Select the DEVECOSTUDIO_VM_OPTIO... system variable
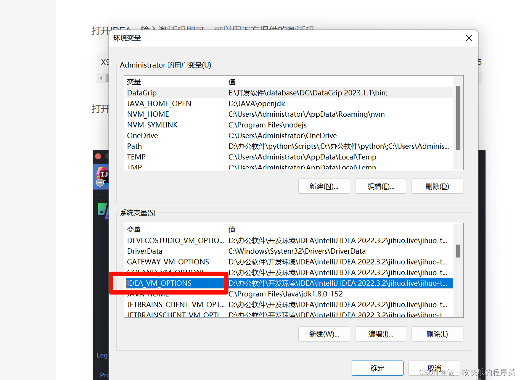 [x=289, y=240]
